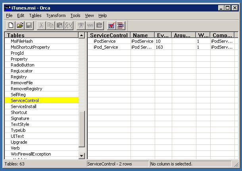Image resolution: width=242 pixels, height=171 pixels.
Task: Open the Tools menu
Action: [75, 15]
